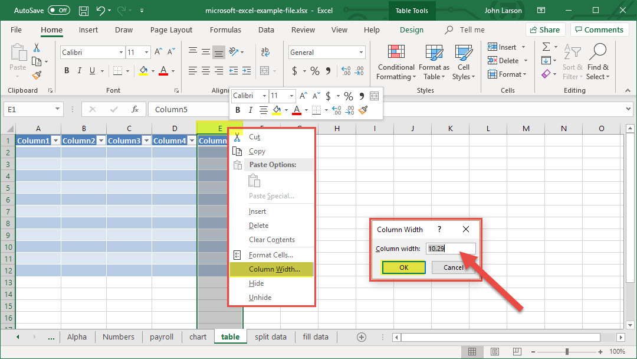Click the Cell Styles icon

click(463, 53)
